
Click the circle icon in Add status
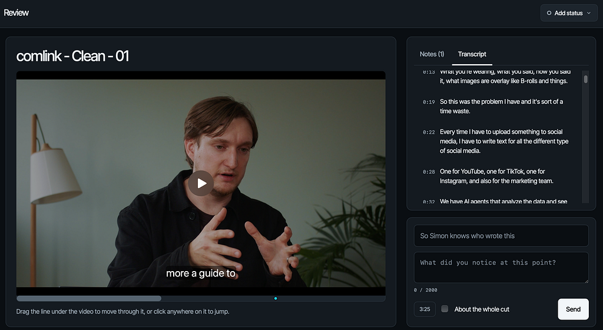pos(549,13)
